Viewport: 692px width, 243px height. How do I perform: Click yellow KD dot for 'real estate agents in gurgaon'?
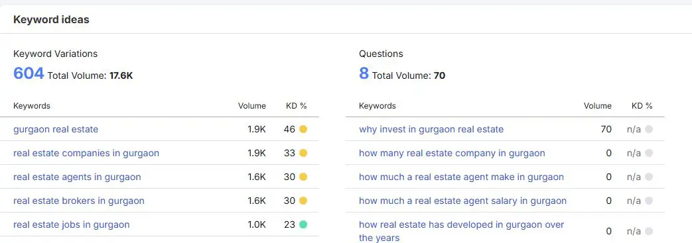[x=303, y=177]
